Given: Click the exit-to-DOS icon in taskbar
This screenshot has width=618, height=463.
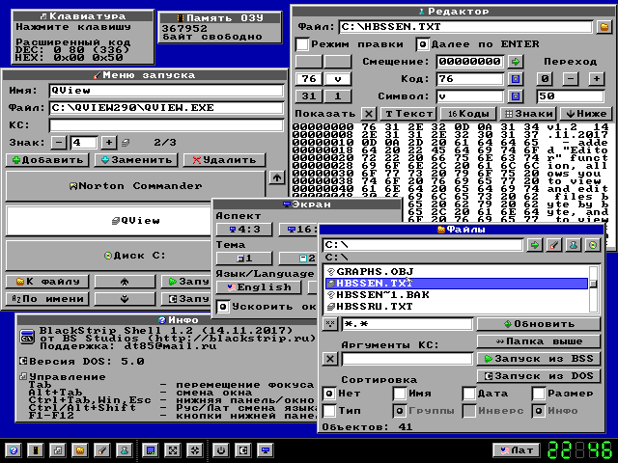Looking at the screenshot, I should pos(242,450).
